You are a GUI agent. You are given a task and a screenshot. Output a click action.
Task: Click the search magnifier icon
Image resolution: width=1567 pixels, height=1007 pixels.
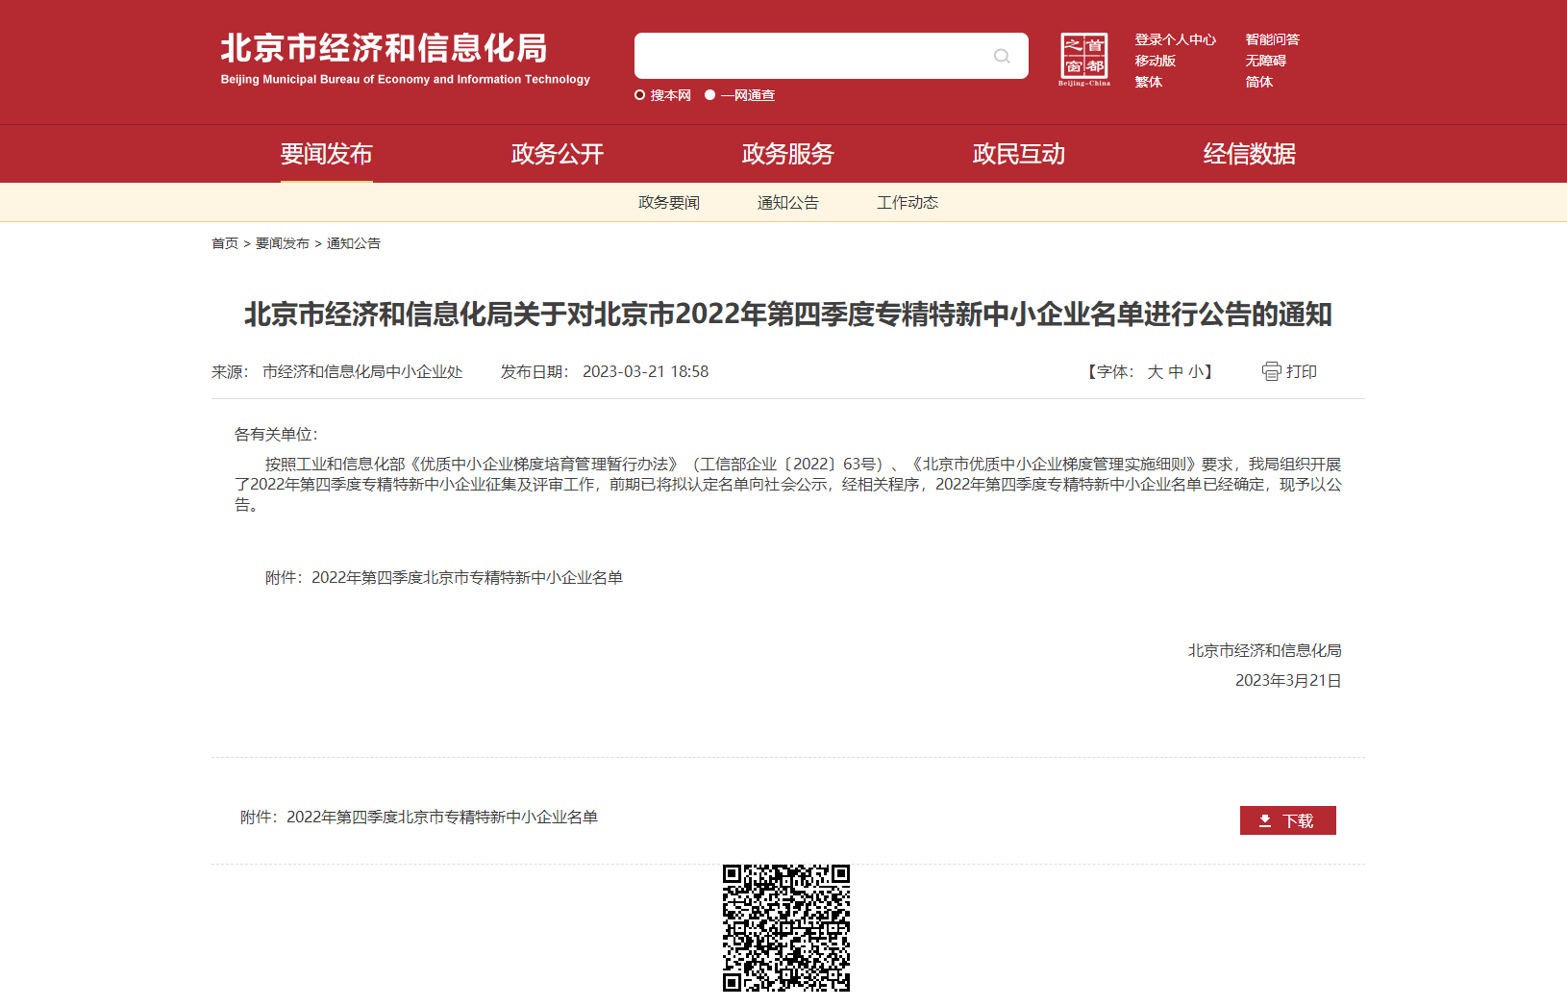click(x=1002, y=56)
